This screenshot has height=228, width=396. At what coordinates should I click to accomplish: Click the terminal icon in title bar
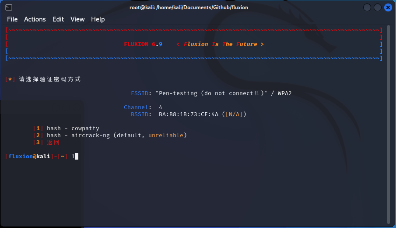click(9, 7)
